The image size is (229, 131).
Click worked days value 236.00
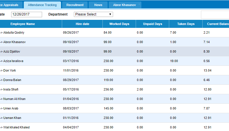[x=108, y=89]
